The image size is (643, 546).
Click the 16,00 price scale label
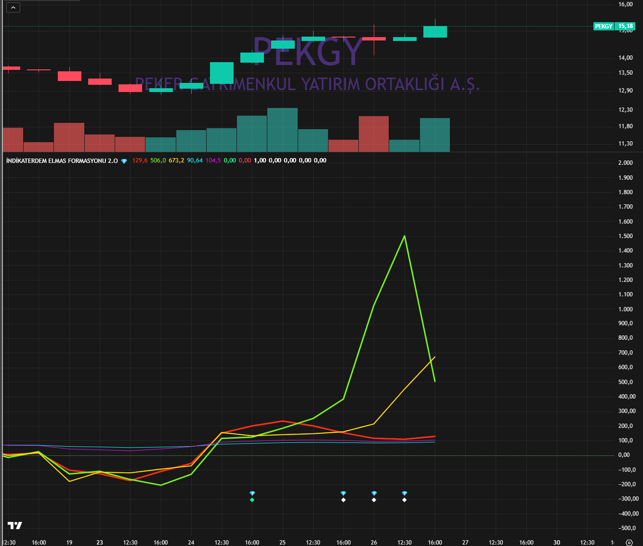[x=625, y=4]
